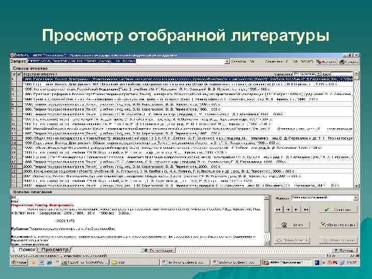This screenshot has height=279, width=372.
Task: Click the Отметить button with green checkmark
Action: coord(338,209)
